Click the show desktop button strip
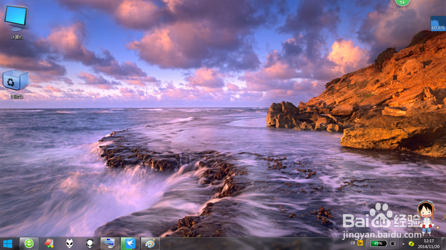Screen dimensions: 446x250 [444, 244]
